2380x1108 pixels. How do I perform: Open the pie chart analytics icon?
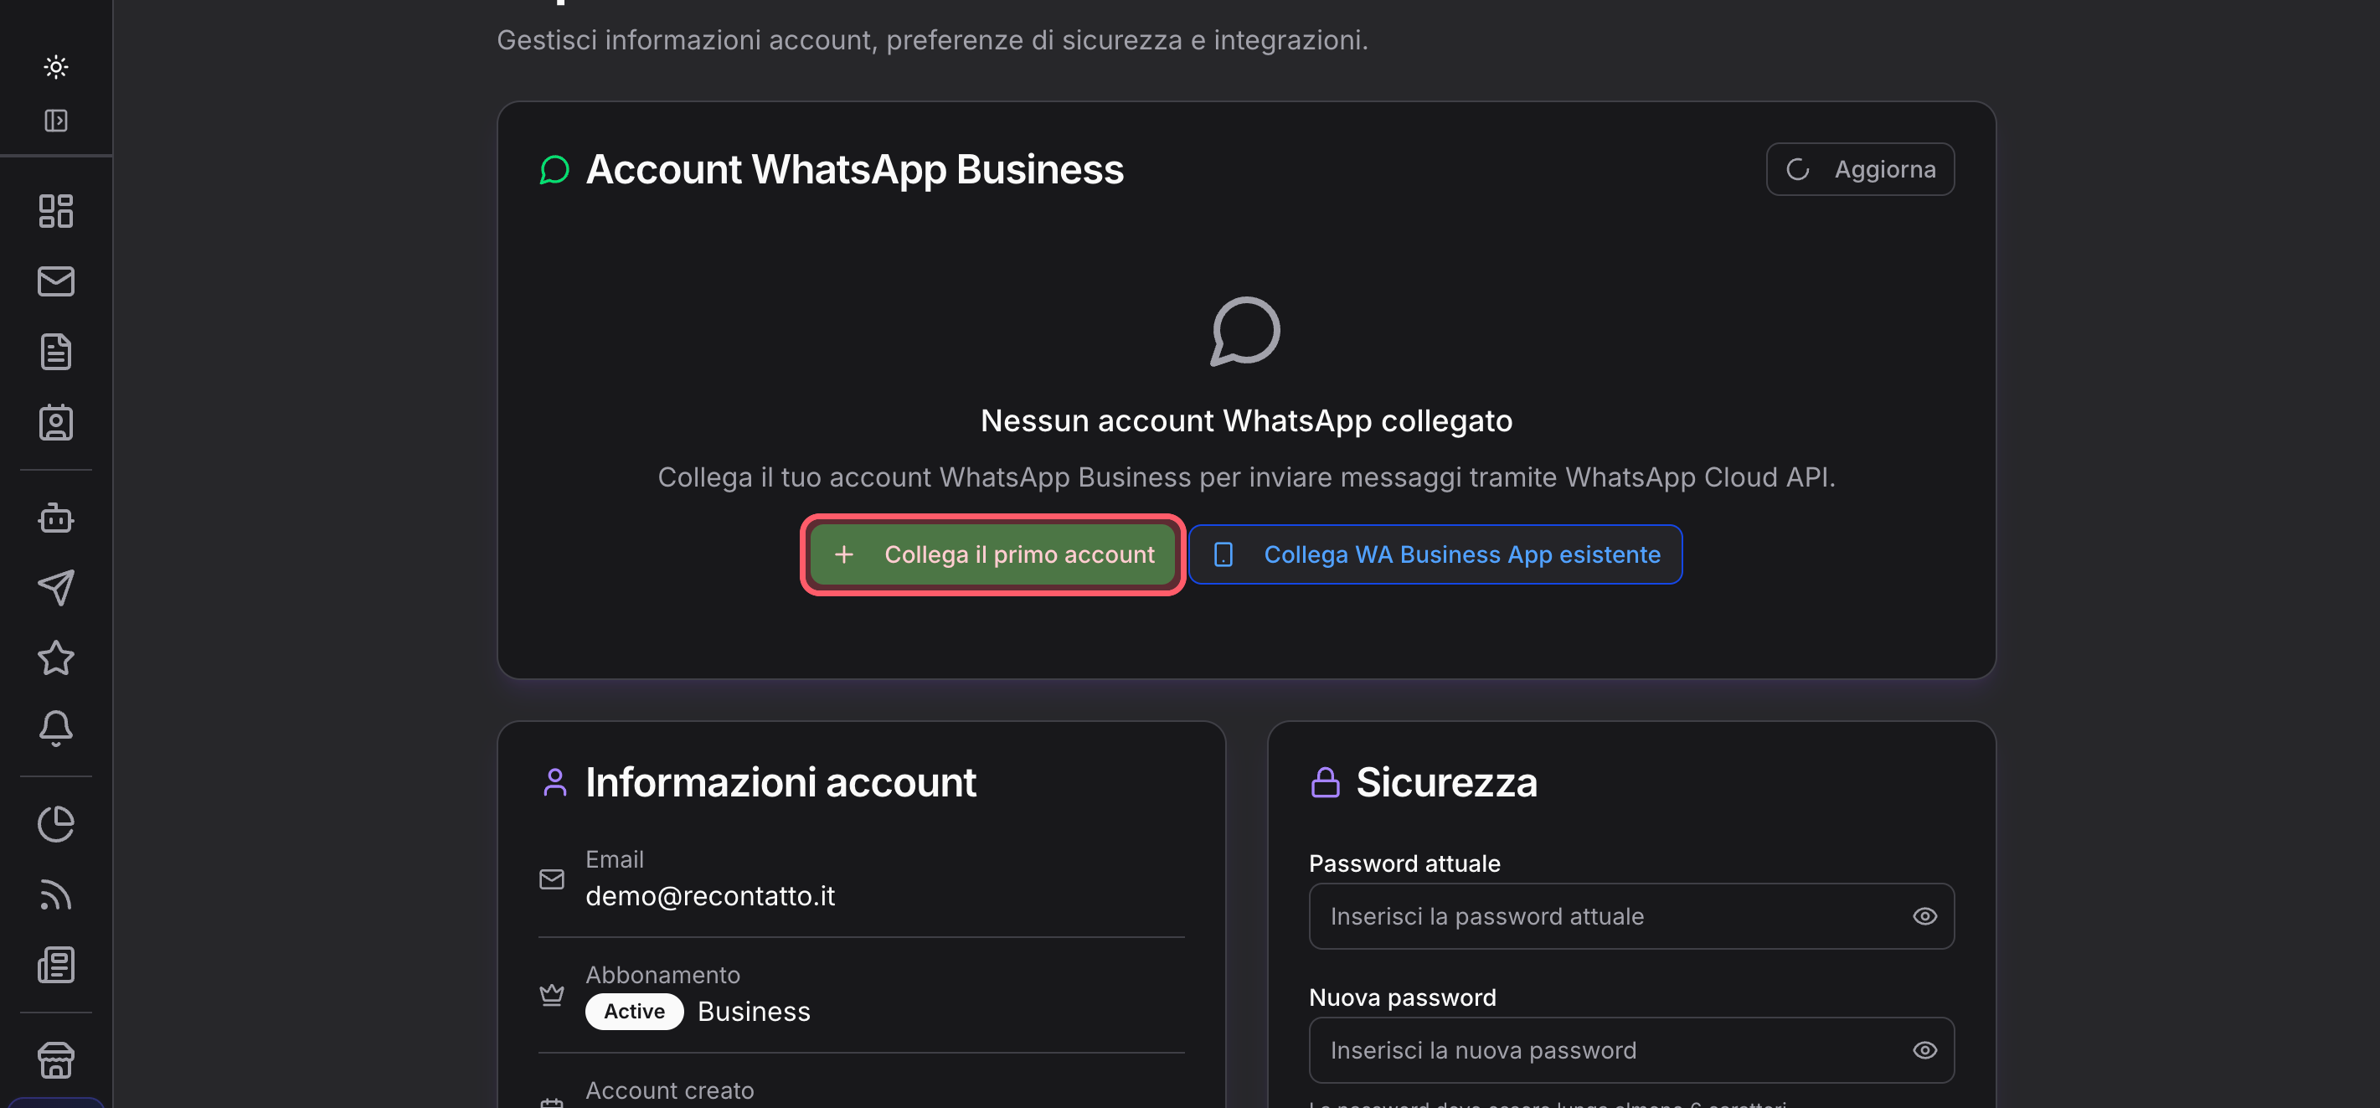(x=55, y=823)
